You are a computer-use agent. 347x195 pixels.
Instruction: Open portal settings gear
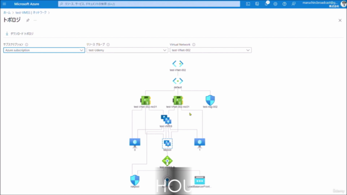pyautogui.click(x=275, y=4)
